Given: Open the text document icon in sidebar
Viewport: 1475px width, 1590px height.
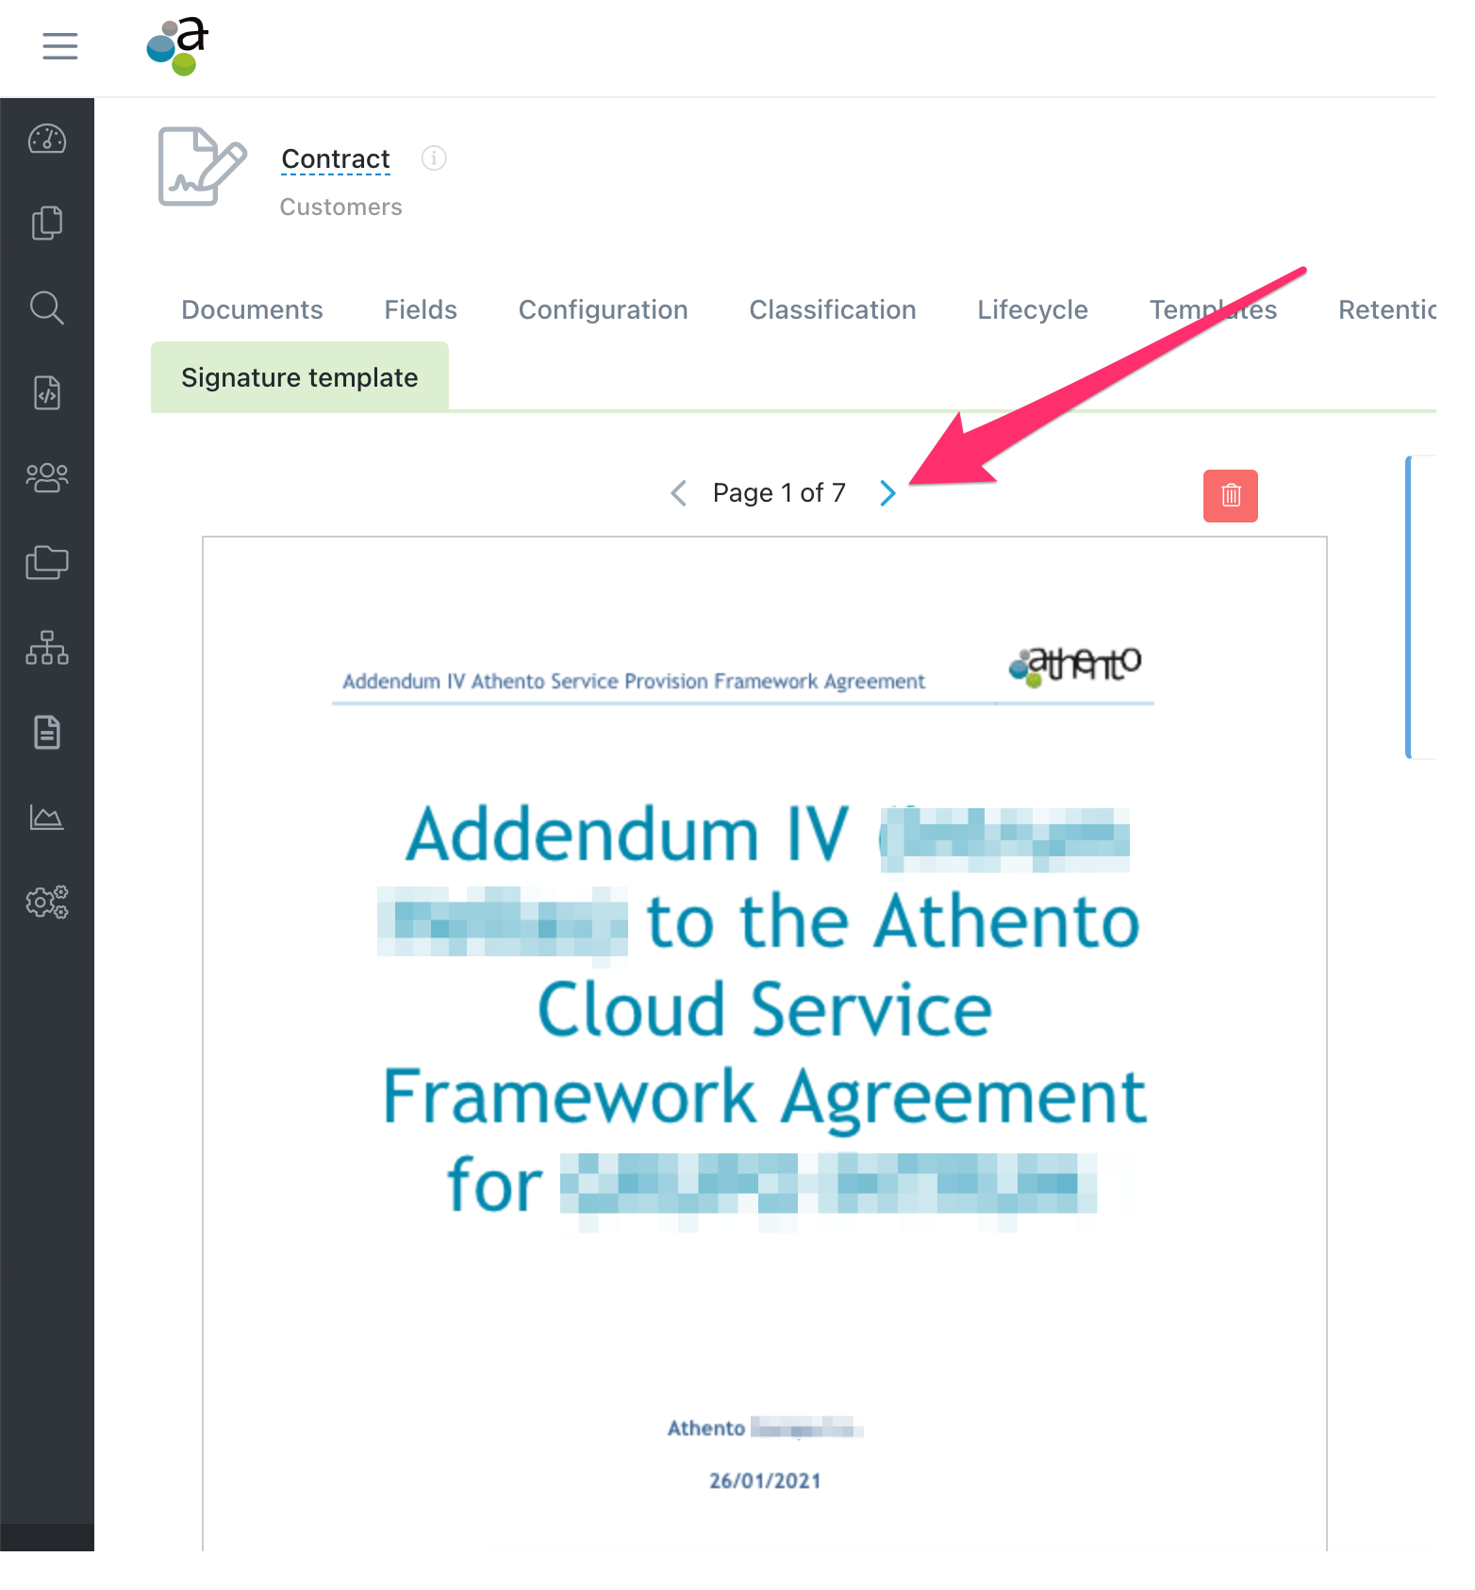Looking at the screenshot, I should [46, 732].
